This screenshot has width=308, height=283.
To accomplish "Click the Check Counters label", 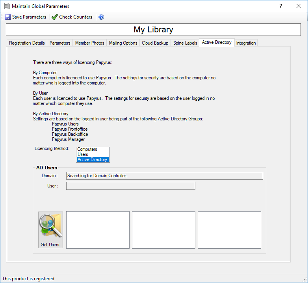I will 76,17.
